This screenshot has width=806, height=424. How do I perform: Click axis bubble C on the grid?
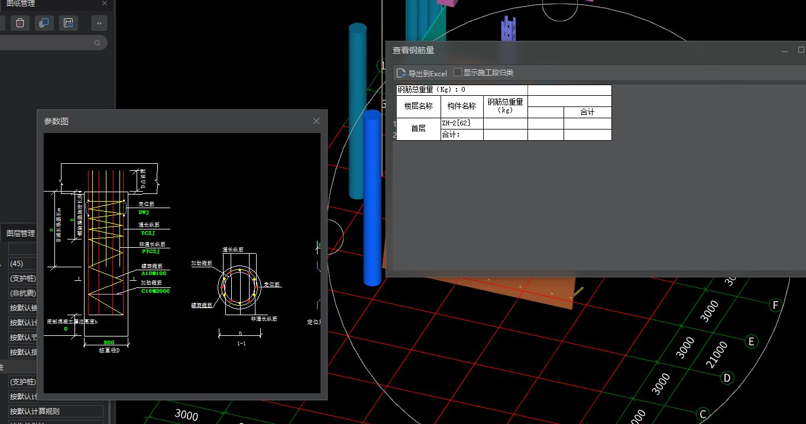pos(703,414)
